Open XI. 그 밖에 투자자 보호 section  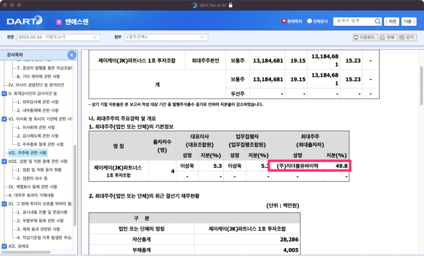tap(40, 204)
